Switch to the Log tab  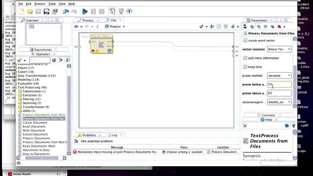pos(114,135)
